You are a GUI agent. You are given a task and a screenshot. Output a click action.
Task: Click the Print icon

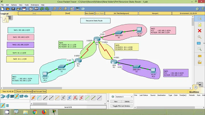tap(19, 9)
